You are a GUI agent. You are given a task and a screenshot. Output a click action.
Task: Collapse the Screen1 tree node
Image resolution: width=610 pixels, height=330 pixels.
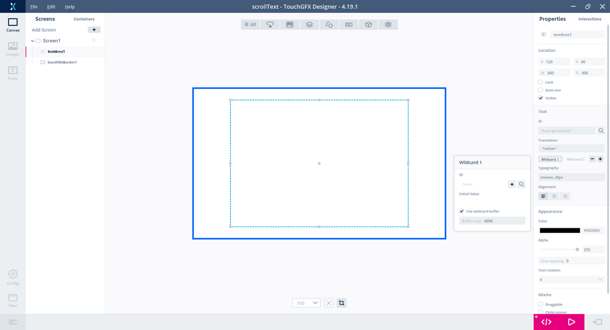coord(32,41)
